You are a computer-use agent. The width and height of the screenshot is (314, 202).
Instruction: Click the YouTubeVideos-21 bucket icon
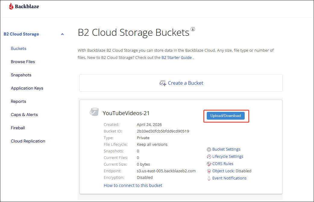pos(94,112)
